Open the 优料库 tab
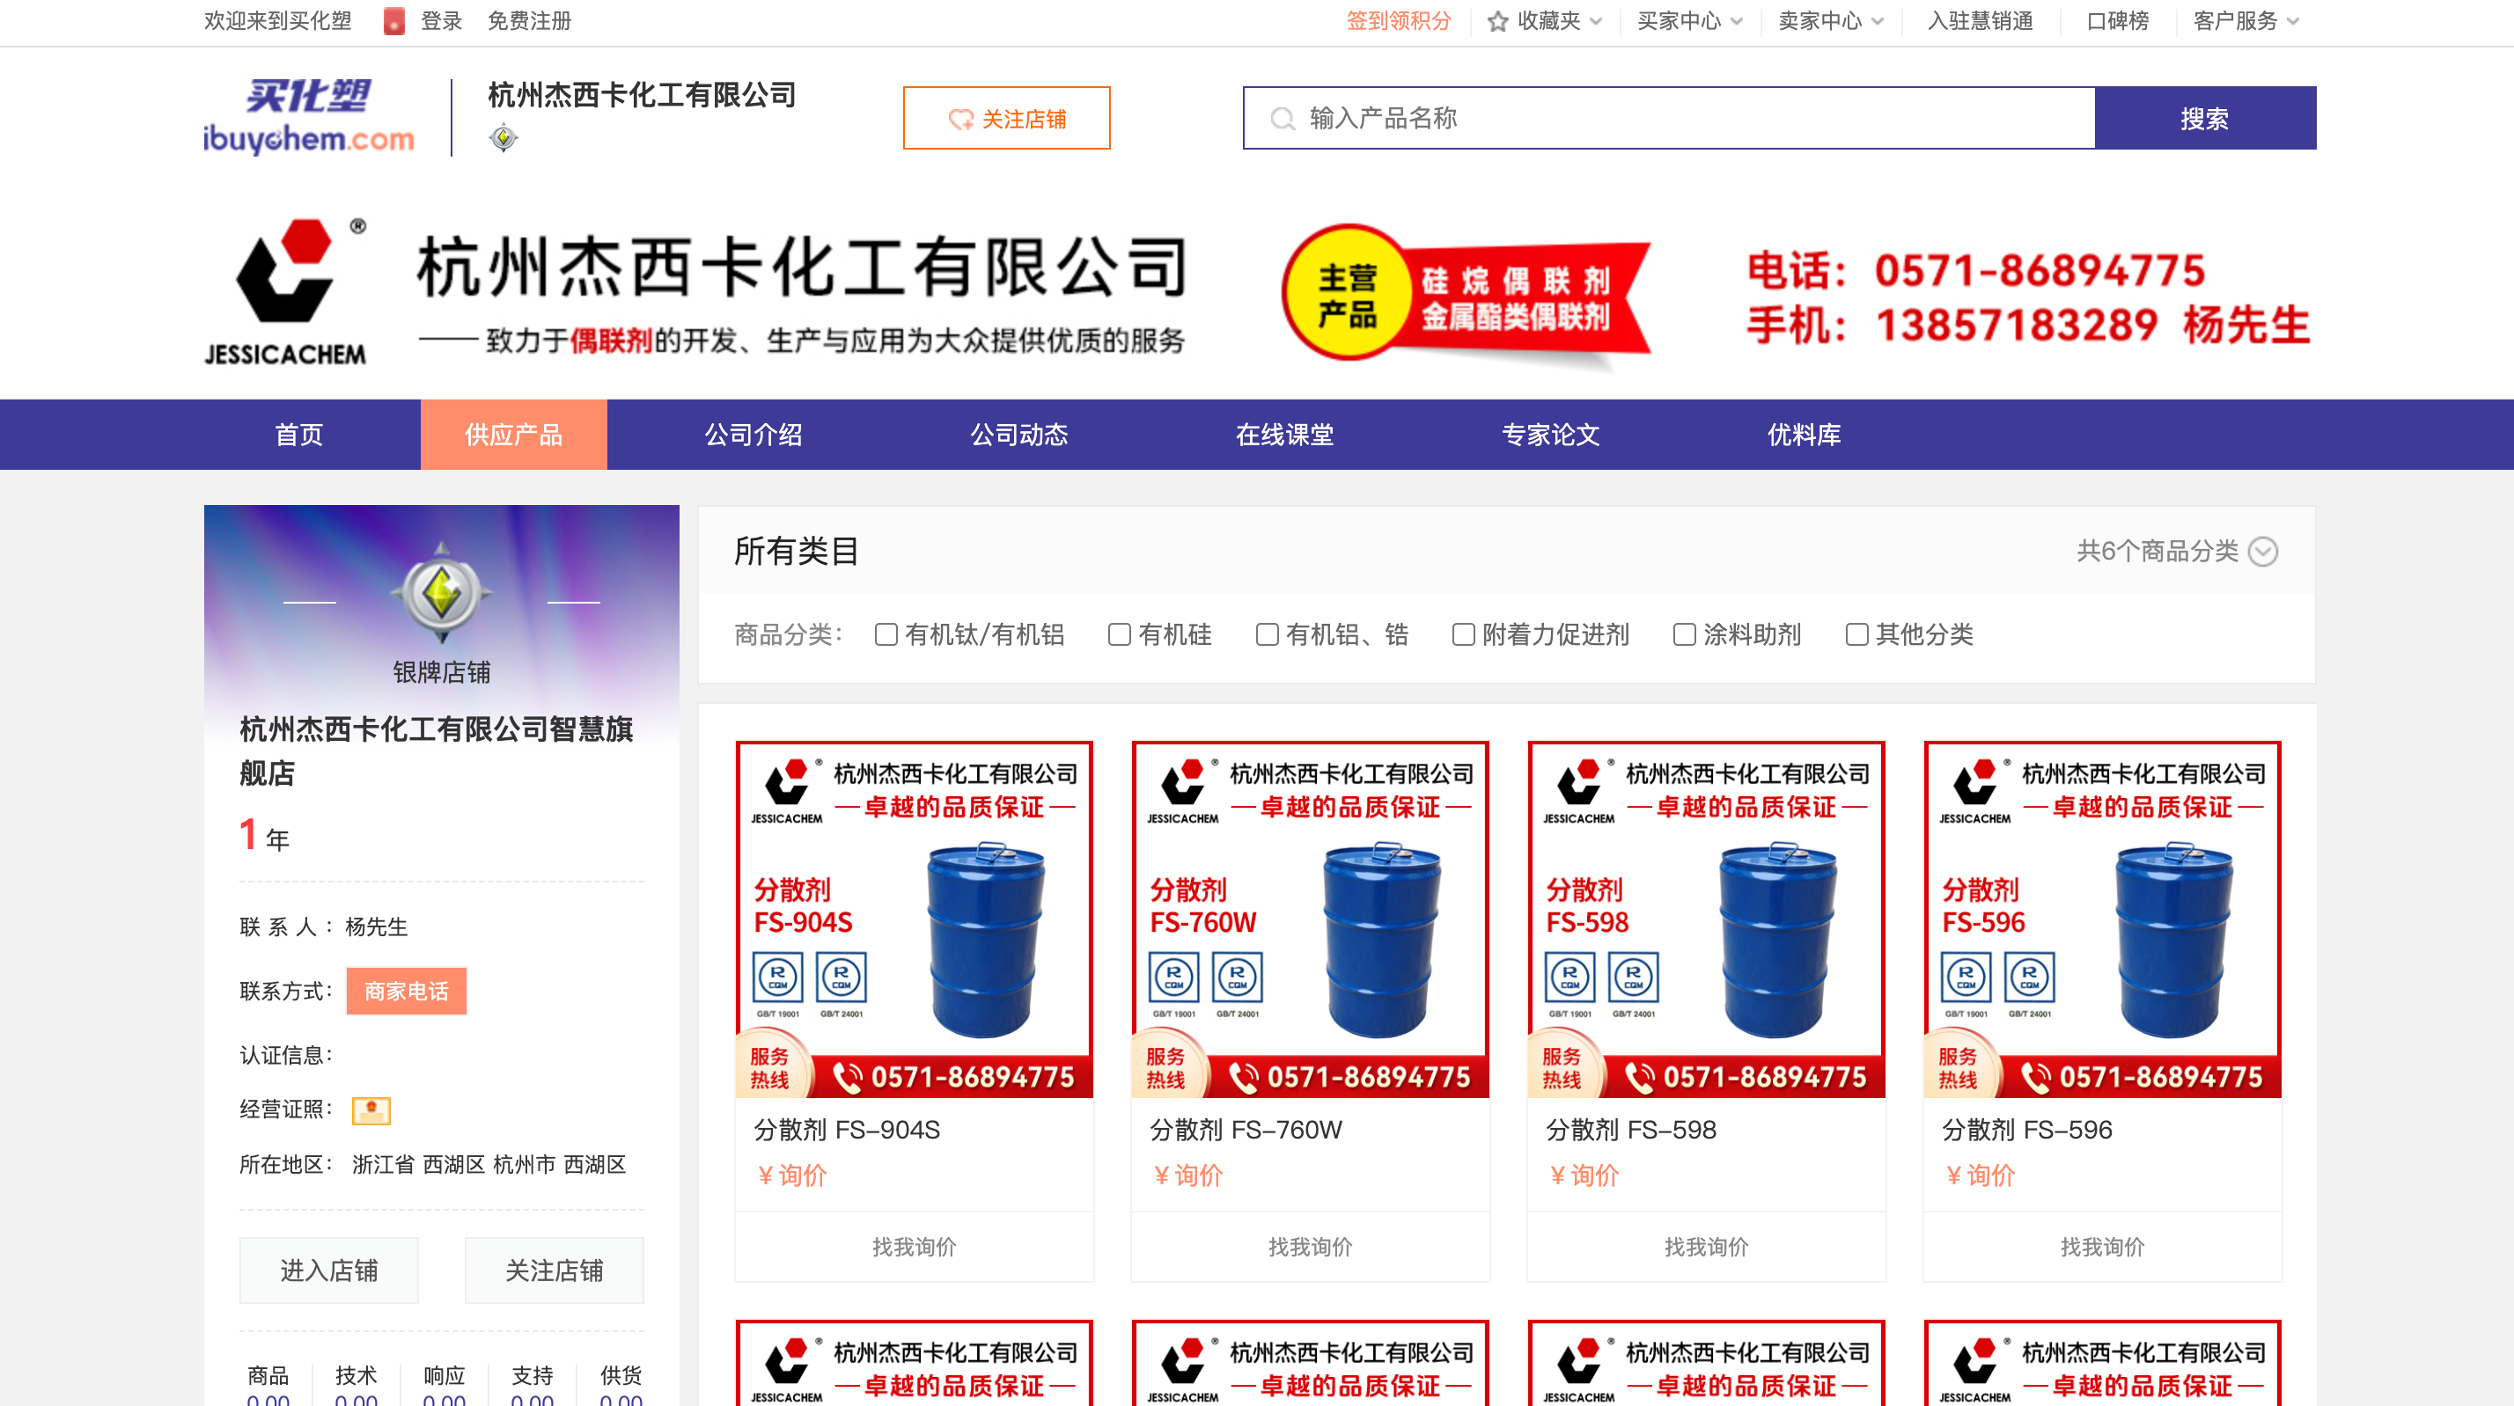Viewport: 2514px width, 1406px height. pos(1804,434)
